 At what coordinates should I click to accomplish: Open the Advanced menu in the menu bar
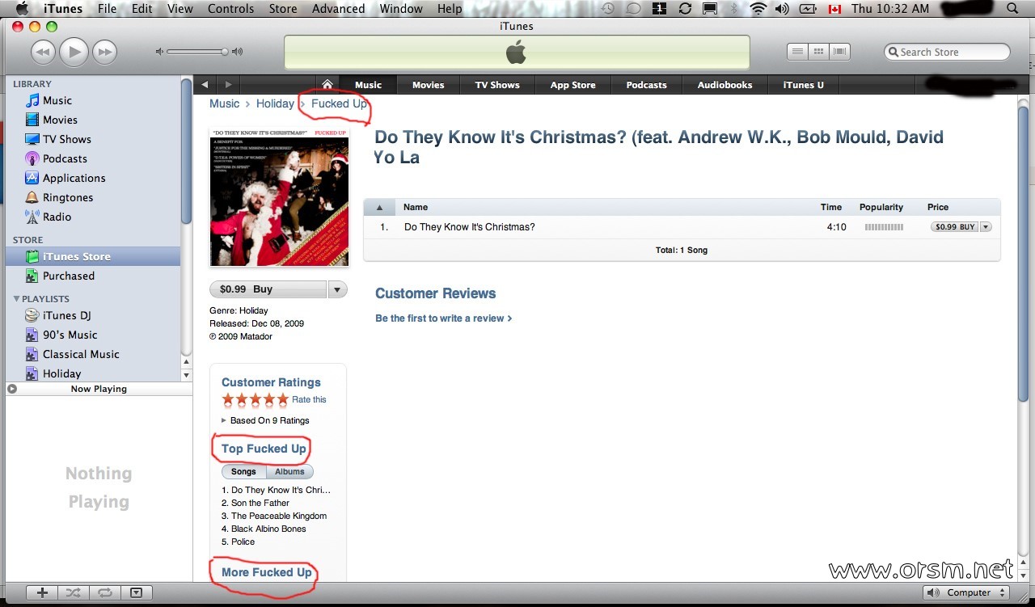coord(338,9)
